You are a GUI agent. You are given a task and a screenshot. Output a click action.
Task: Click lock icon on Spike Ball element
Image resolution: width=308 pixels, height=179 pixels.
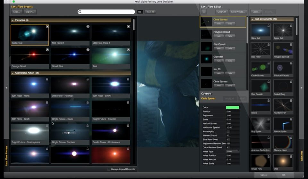tap(291, 26)
